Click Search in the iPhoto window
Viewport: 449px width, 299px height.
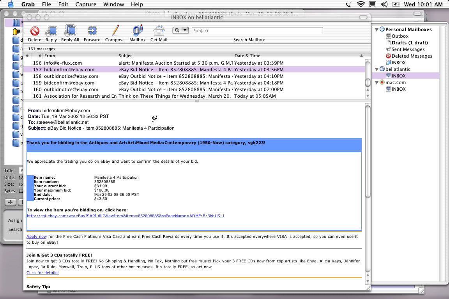[15, 229]
